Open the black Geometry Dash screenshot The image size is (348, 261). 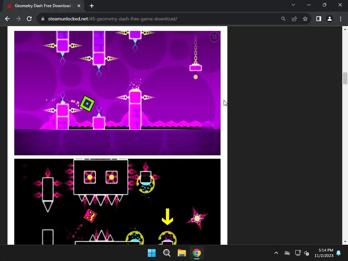tap(117, 202)
